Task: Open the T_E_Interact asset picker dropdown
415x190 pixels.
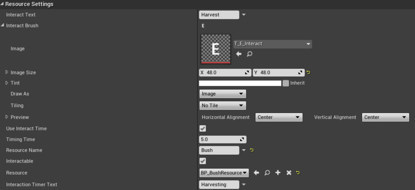Action: 273,44
